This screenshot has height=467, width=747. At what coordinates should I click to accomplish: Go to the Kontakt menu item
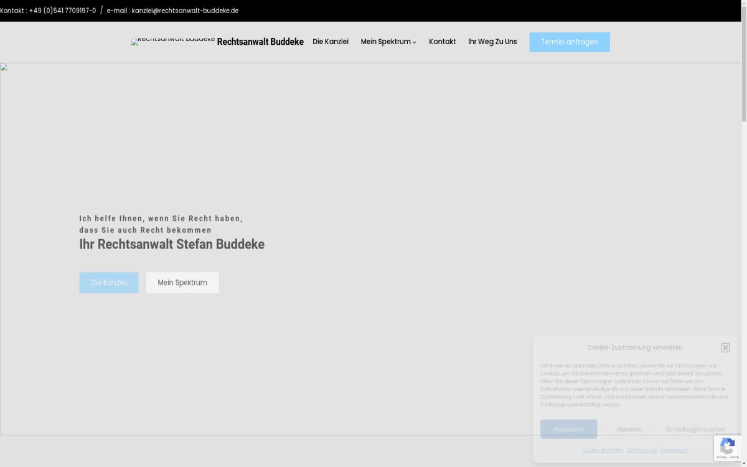(442, 42)
